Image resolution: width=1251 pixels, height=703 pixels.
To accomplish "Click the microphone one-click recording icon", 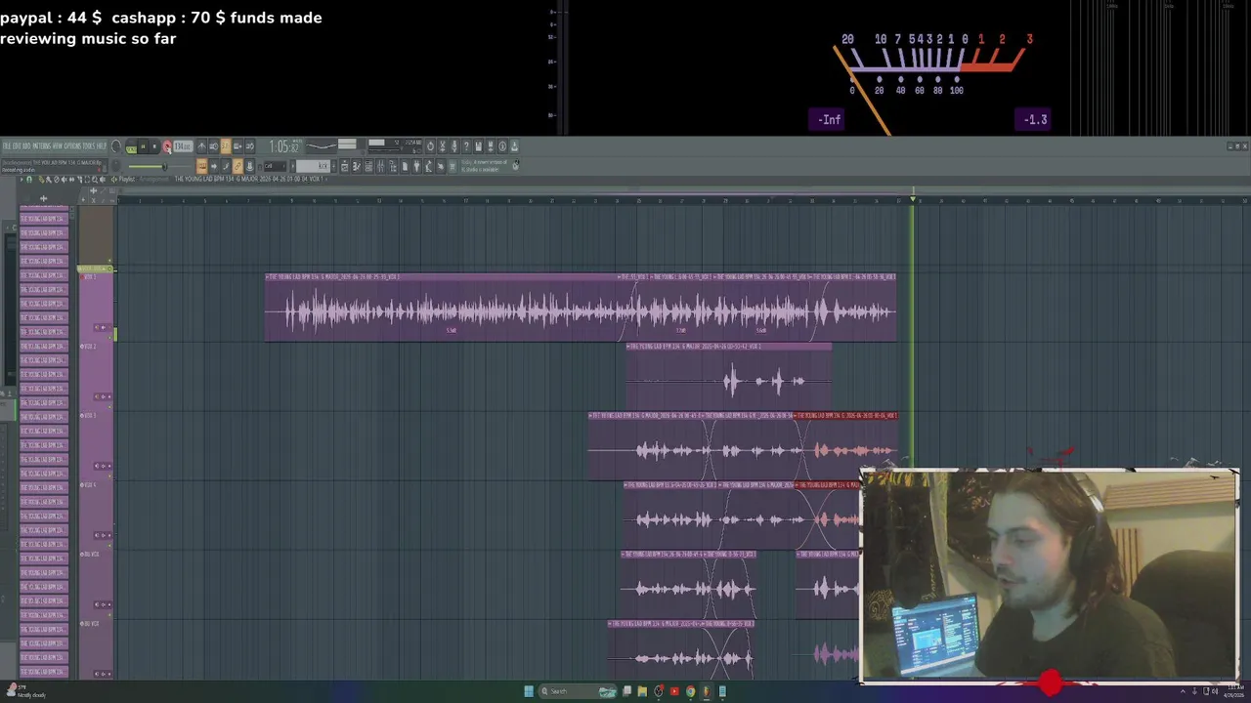I will [453, 145].
